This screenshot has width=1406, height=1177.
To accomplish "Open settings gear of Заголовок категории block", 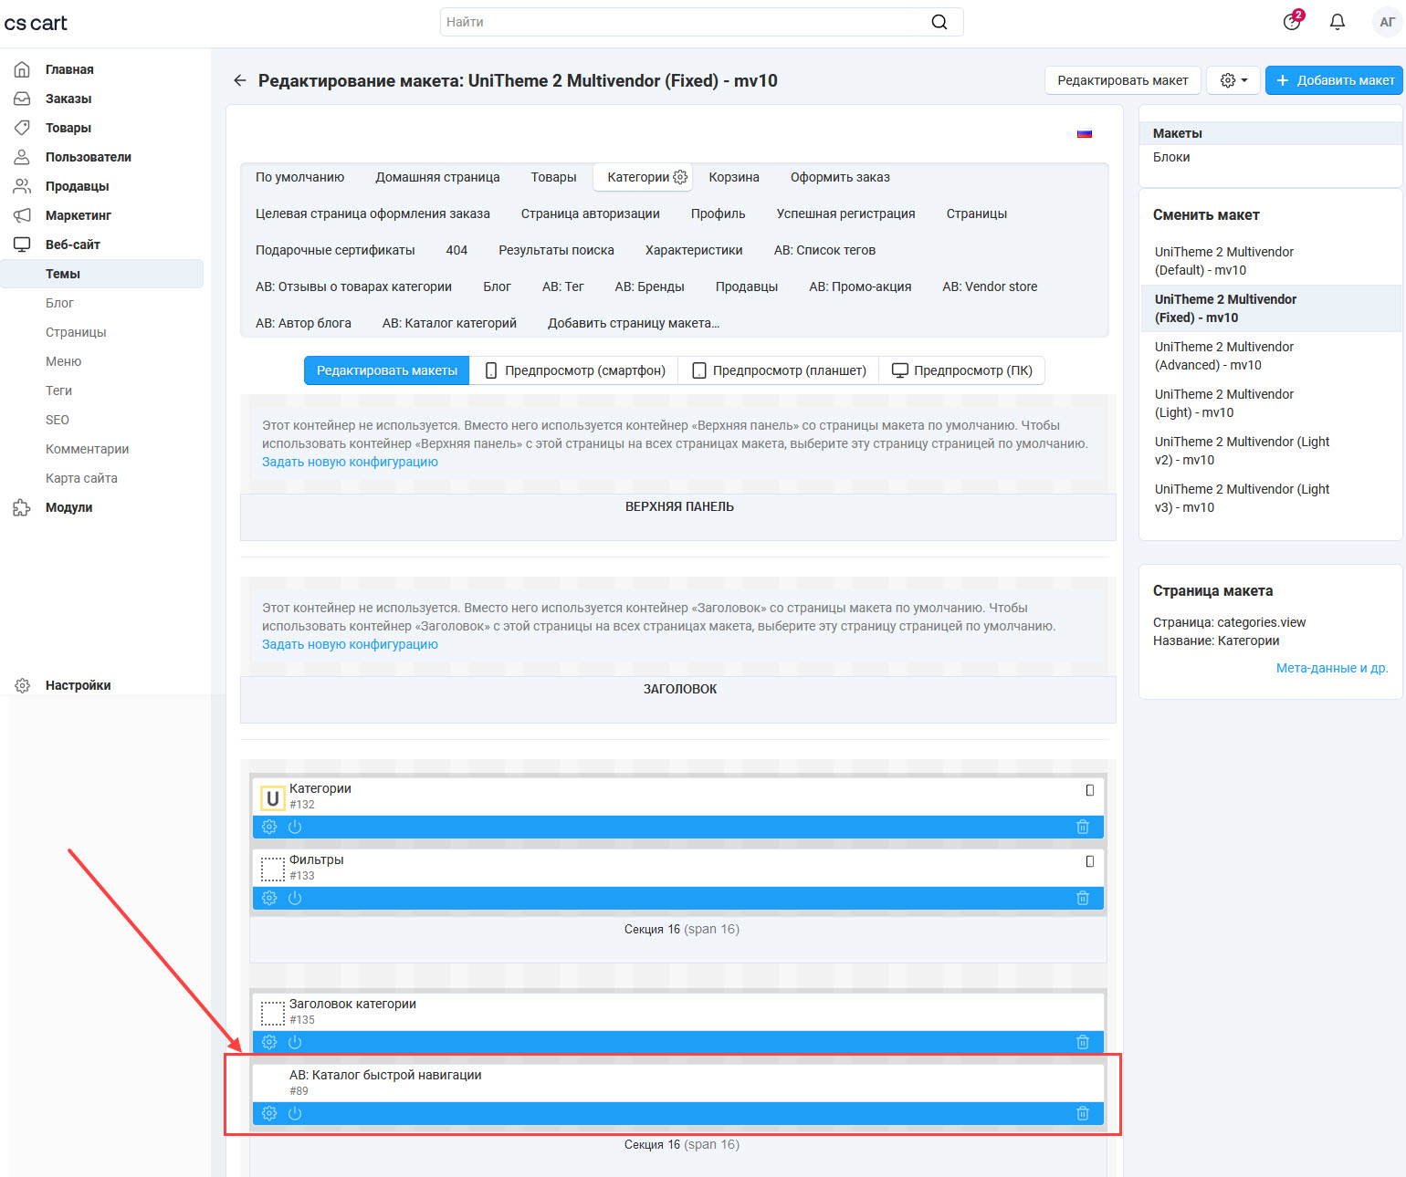I will point(269,1042).
